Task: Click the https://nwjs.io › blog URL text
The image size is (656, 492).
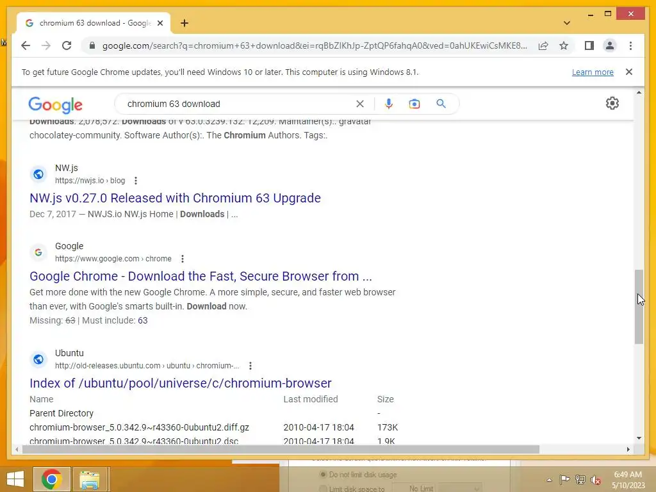Action: click(x=90, y=181)
